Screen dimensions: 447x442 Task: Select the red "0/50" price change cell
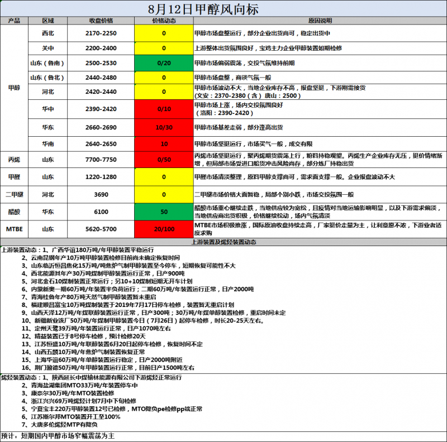pyautogui.click(x=164, y=160)
